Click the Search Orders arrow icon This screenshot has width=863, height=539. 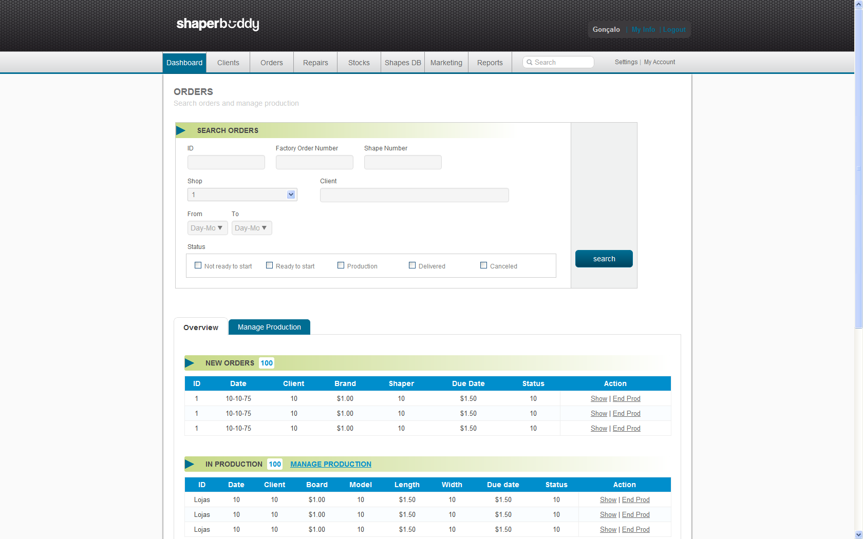coord(181,130)
